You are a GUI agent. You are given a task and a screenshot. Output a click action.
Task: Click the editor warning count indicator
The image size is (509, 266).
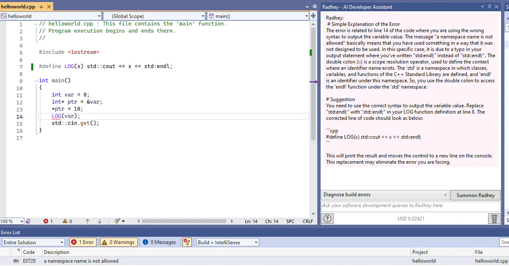[x=67, y=221]
